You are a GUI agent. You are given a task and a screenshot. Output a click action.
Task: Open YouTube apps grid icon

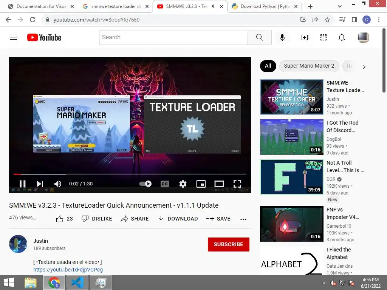click(x=324, y=37)
